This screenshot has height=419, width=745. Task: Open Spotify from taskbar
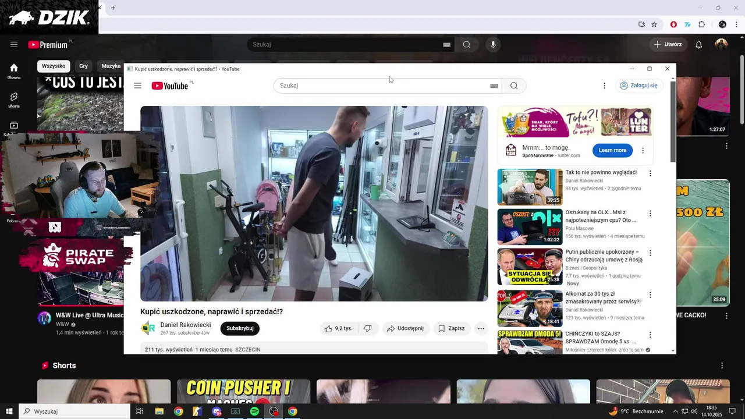[254, 411]
